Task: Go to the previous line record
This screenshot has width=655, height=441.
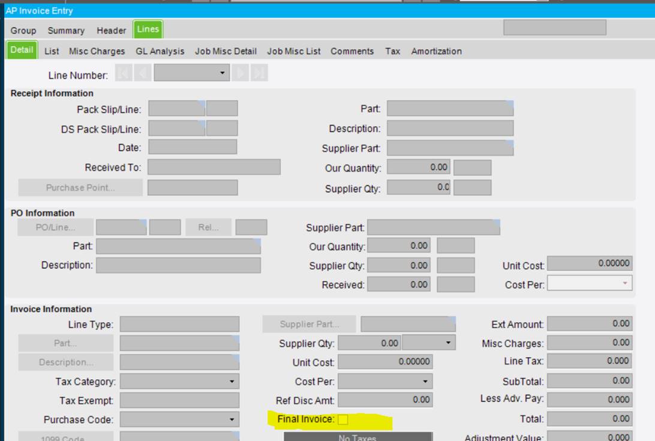Action: point(142,73)
